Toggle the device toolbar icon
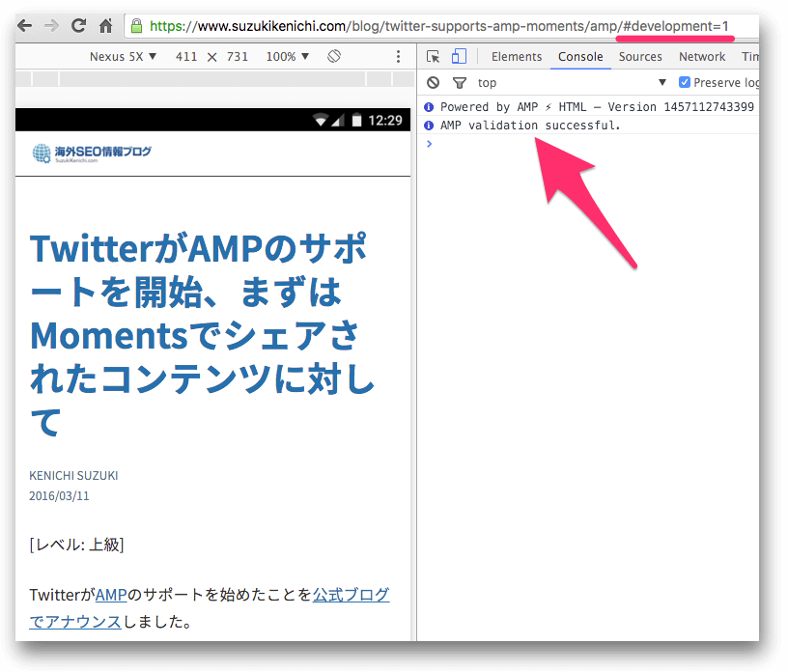The width and height of the screenshot is (788, 672). click(x=459, y=56)
